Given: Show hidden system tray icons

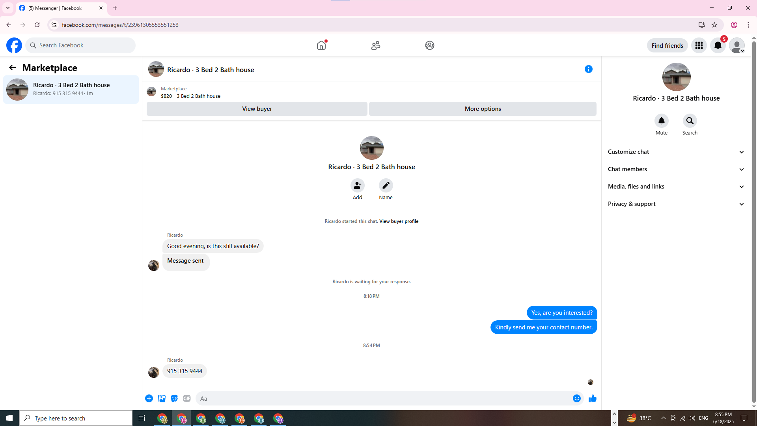Looking at the screenshot, I should 663,418.
